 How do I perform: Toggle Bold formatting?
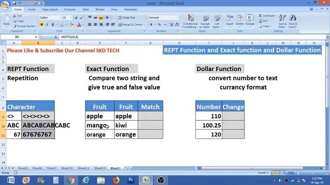click(x=41, y=25)
